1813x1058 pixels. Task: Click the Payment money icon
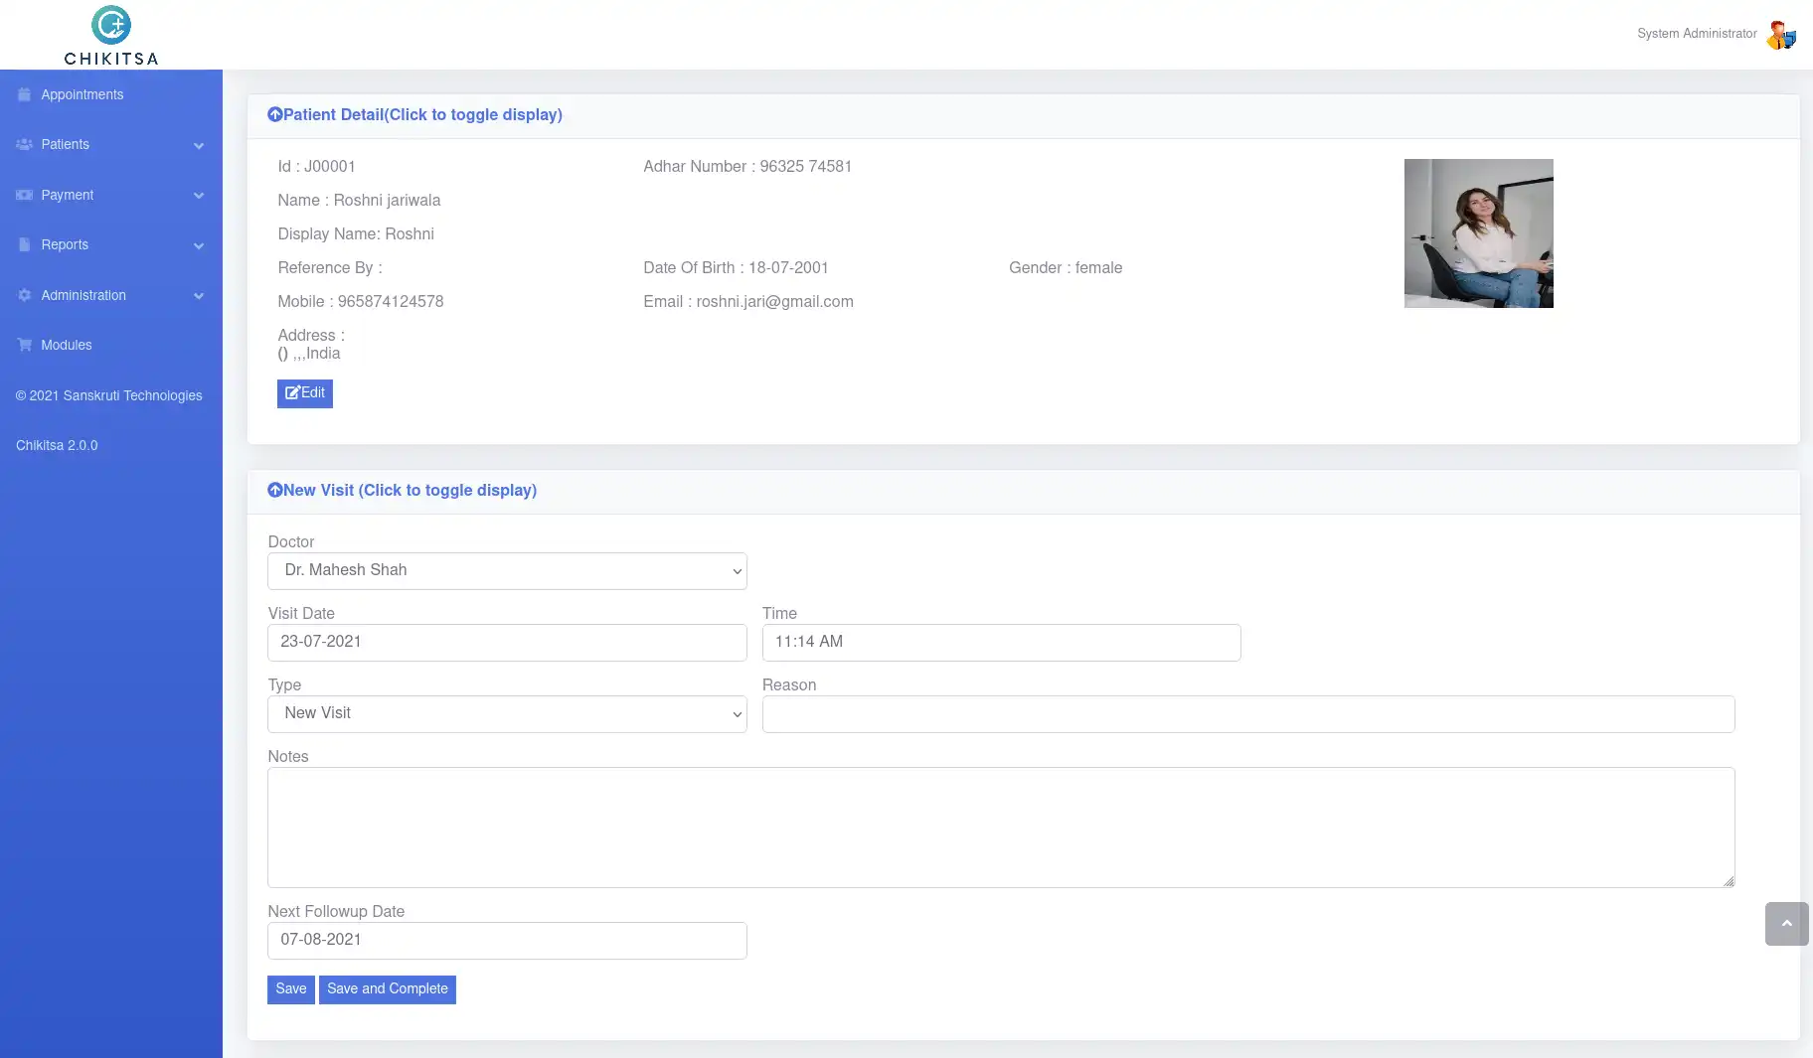pyautogui.click(x=24, y=196)
